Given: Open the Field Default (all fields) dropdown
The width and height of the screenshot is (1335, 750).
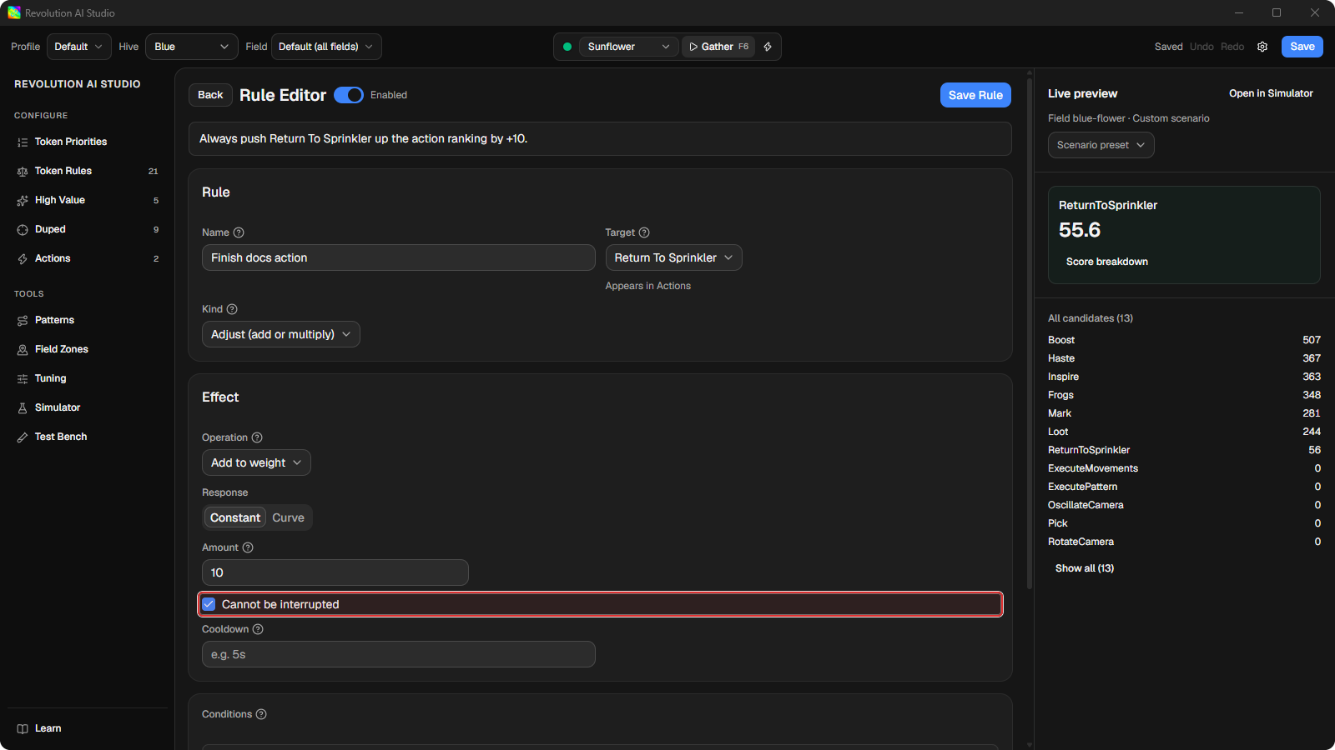Looking at the screenshot, I should (x=326, y=47).
